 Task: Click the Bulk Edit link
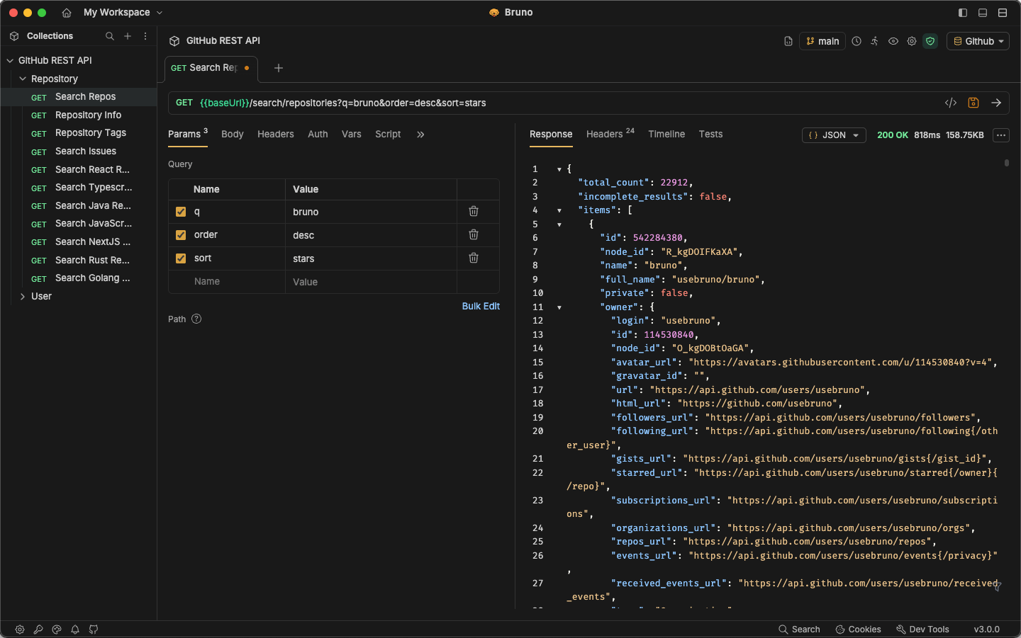pyautogui.click(x=481, y=307)
